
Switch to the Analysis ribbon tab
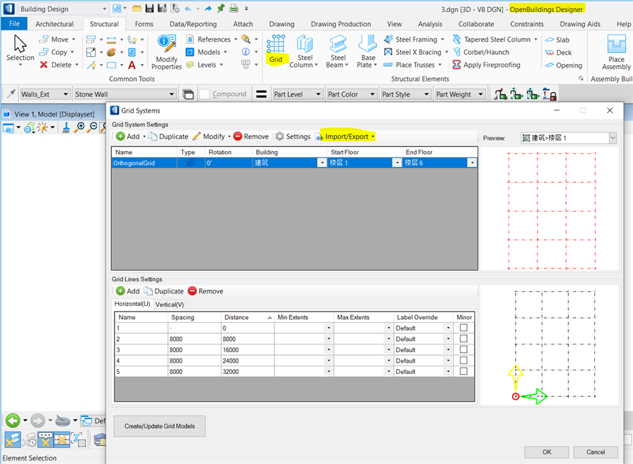coord(430,24)
